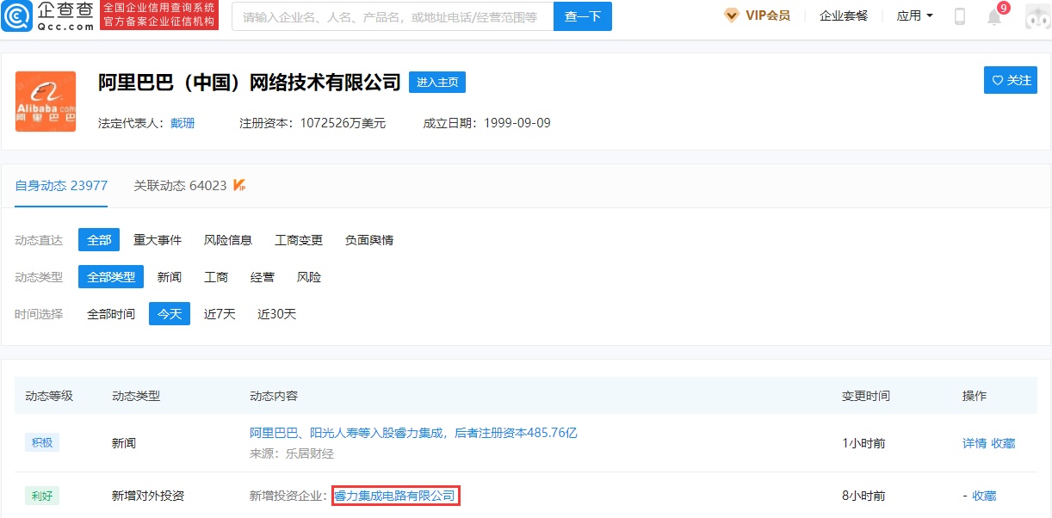Click the 成立日期 1999-09-09 value
This screenshot has width=1052, height=518.
tap(517, 123)
